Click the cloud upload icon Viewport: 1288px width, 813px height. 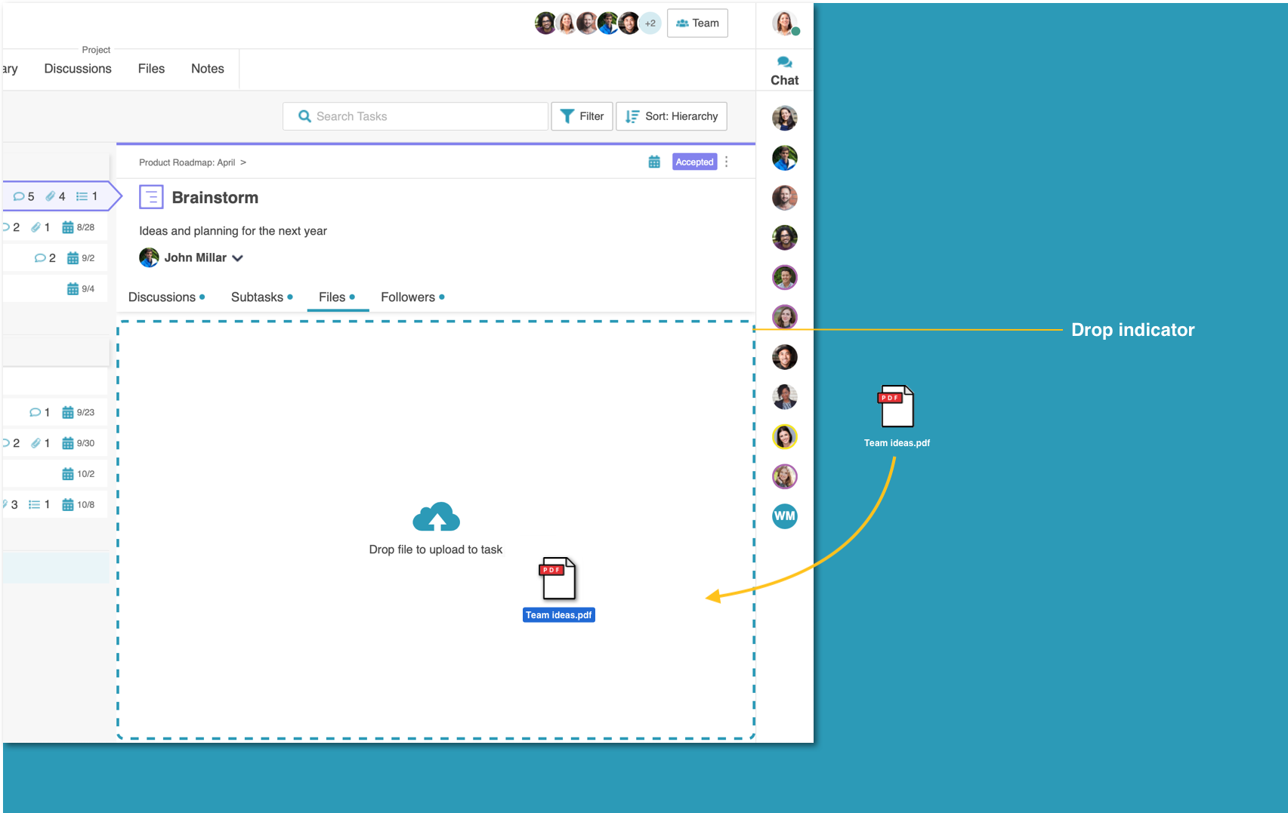click(x=436, y=517)
